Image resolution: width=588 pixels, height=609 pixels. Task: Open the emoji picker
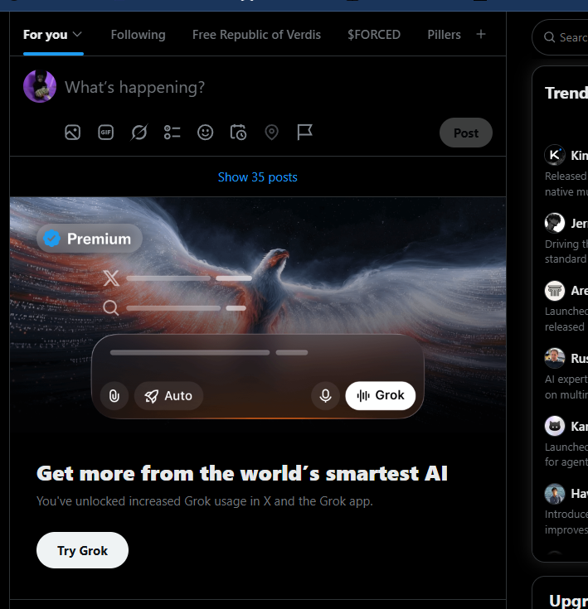pyautogui.click(x=205, y=133)
